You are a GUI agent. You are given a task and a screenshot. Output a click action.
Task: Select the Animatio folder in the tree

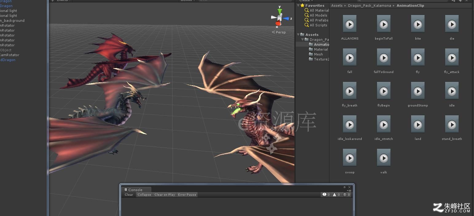coord(319,44)
